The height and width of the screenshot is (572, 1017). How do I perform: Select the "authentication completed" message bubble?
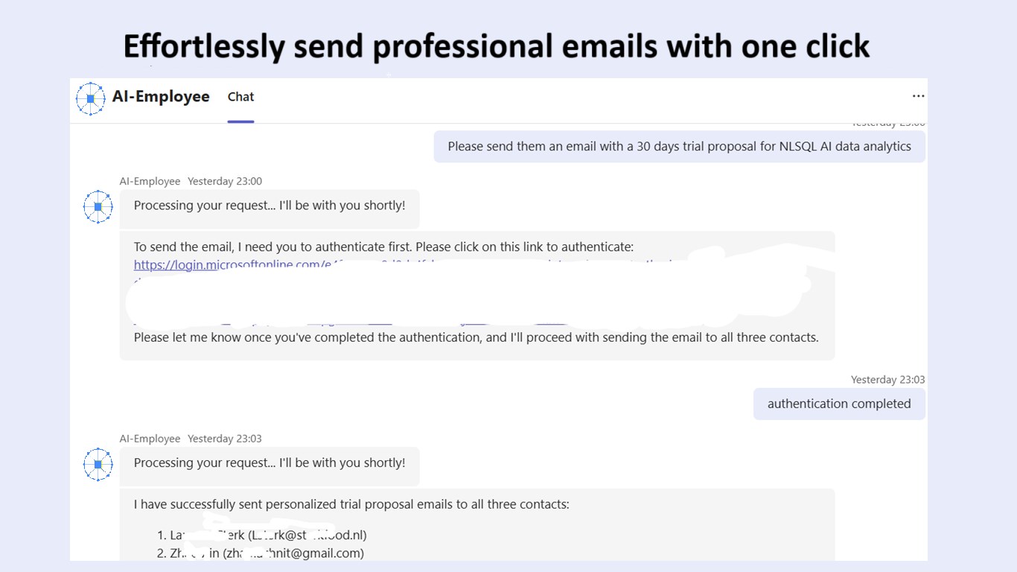click(x=839, y=404)
